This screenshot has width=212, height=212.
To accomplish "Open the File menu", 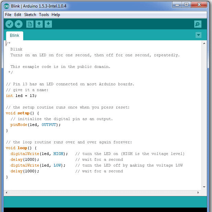I will [x=8, y=15].
